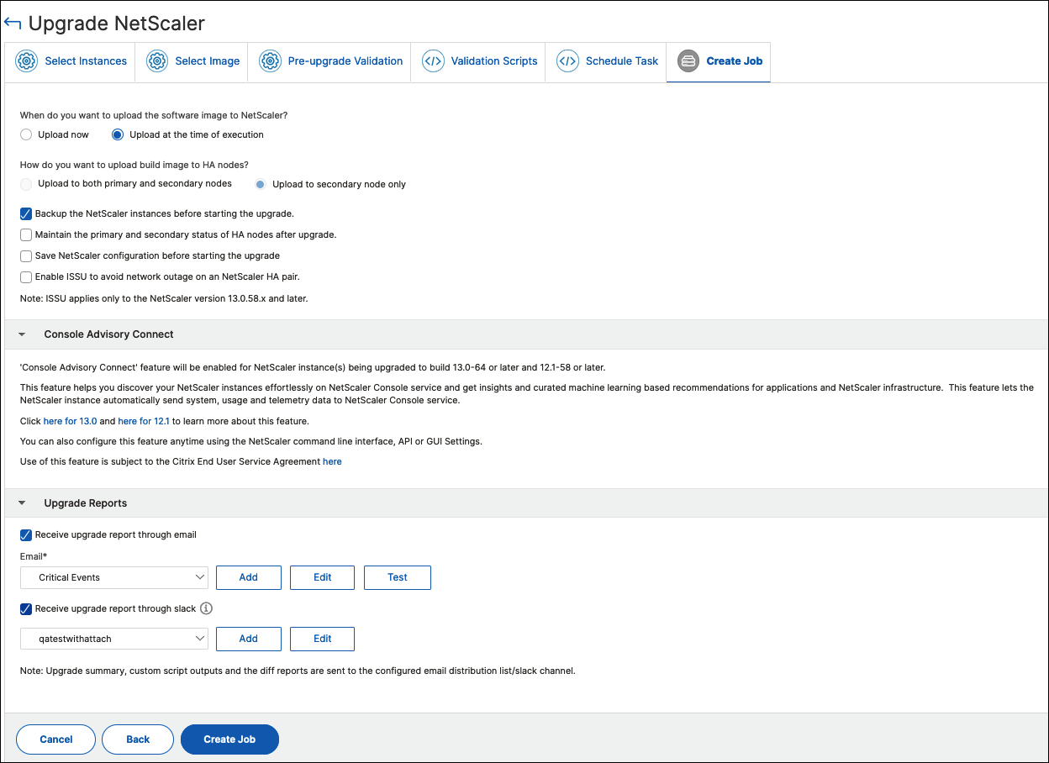The width and height of the screenshot is (1049, 763).
Task: Click the Back button
Action: click(x=138, y=739)
